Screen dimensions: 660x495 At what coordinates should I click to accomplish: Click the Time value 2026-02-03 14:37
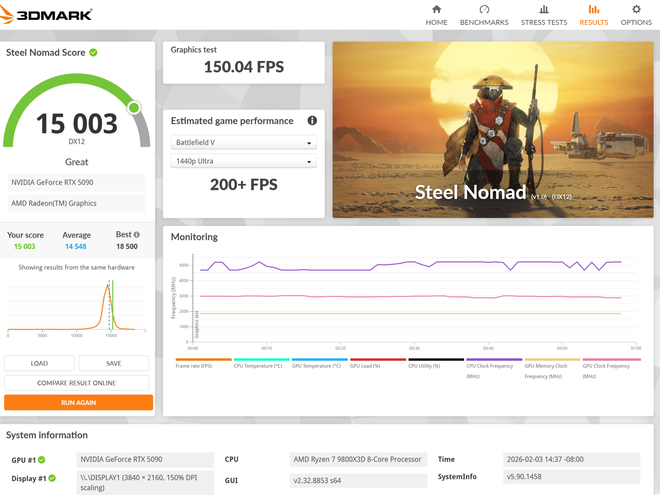pos(571,459)
